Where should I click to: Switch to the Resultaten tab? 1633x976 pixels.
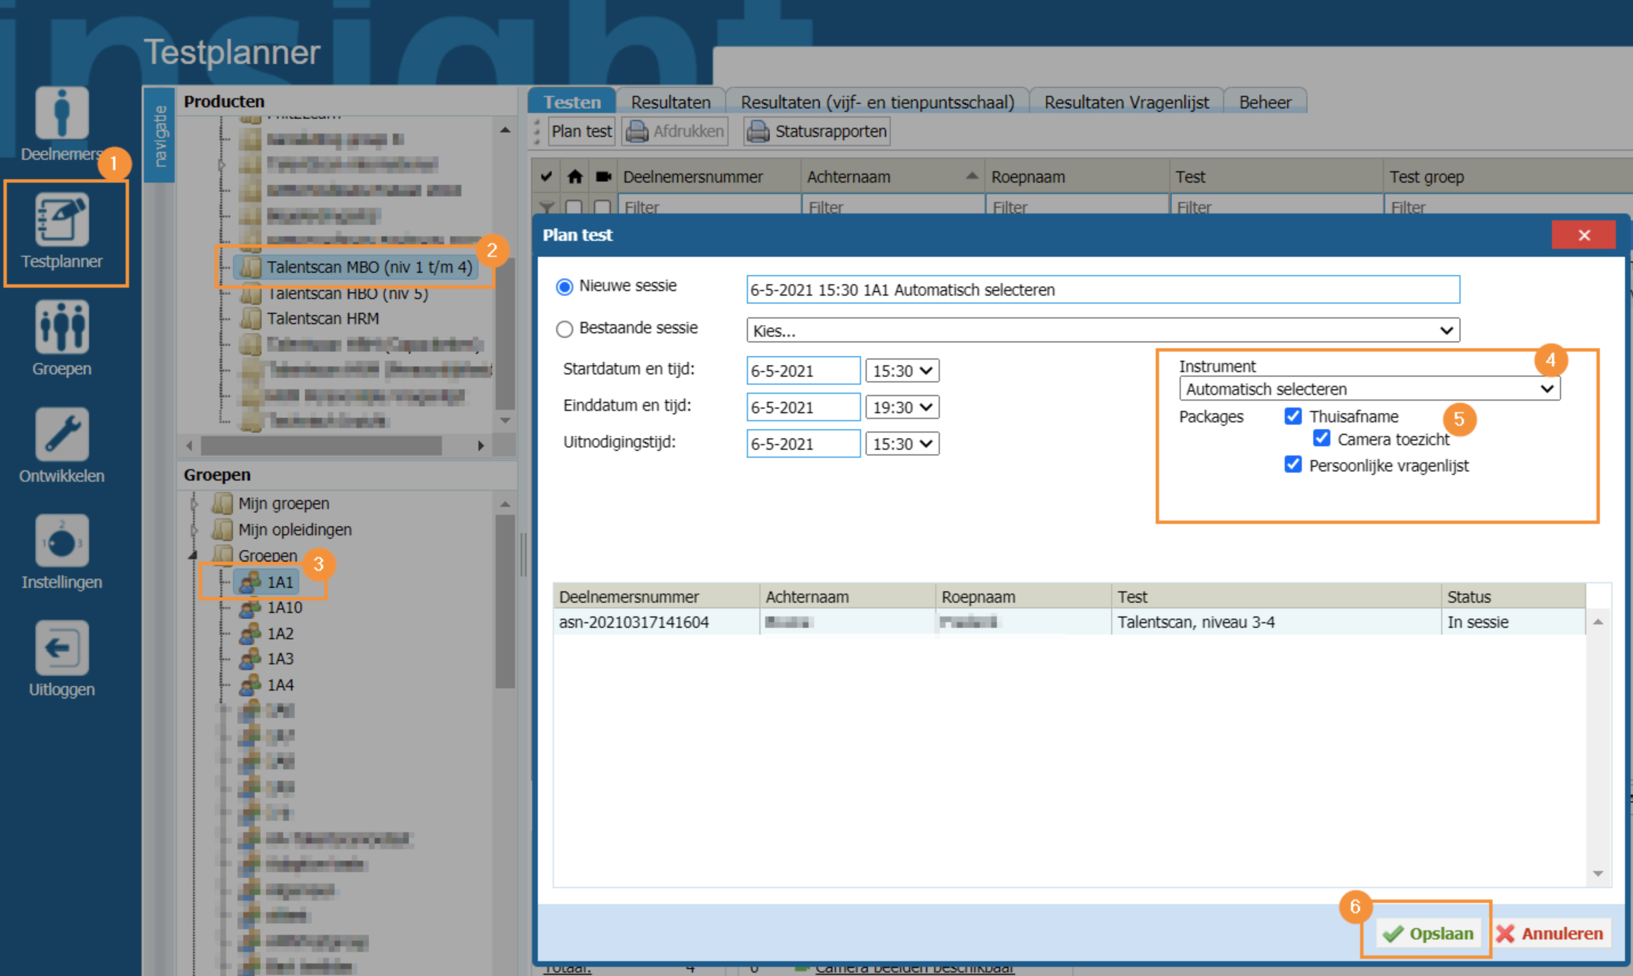[x=670, y=103]
